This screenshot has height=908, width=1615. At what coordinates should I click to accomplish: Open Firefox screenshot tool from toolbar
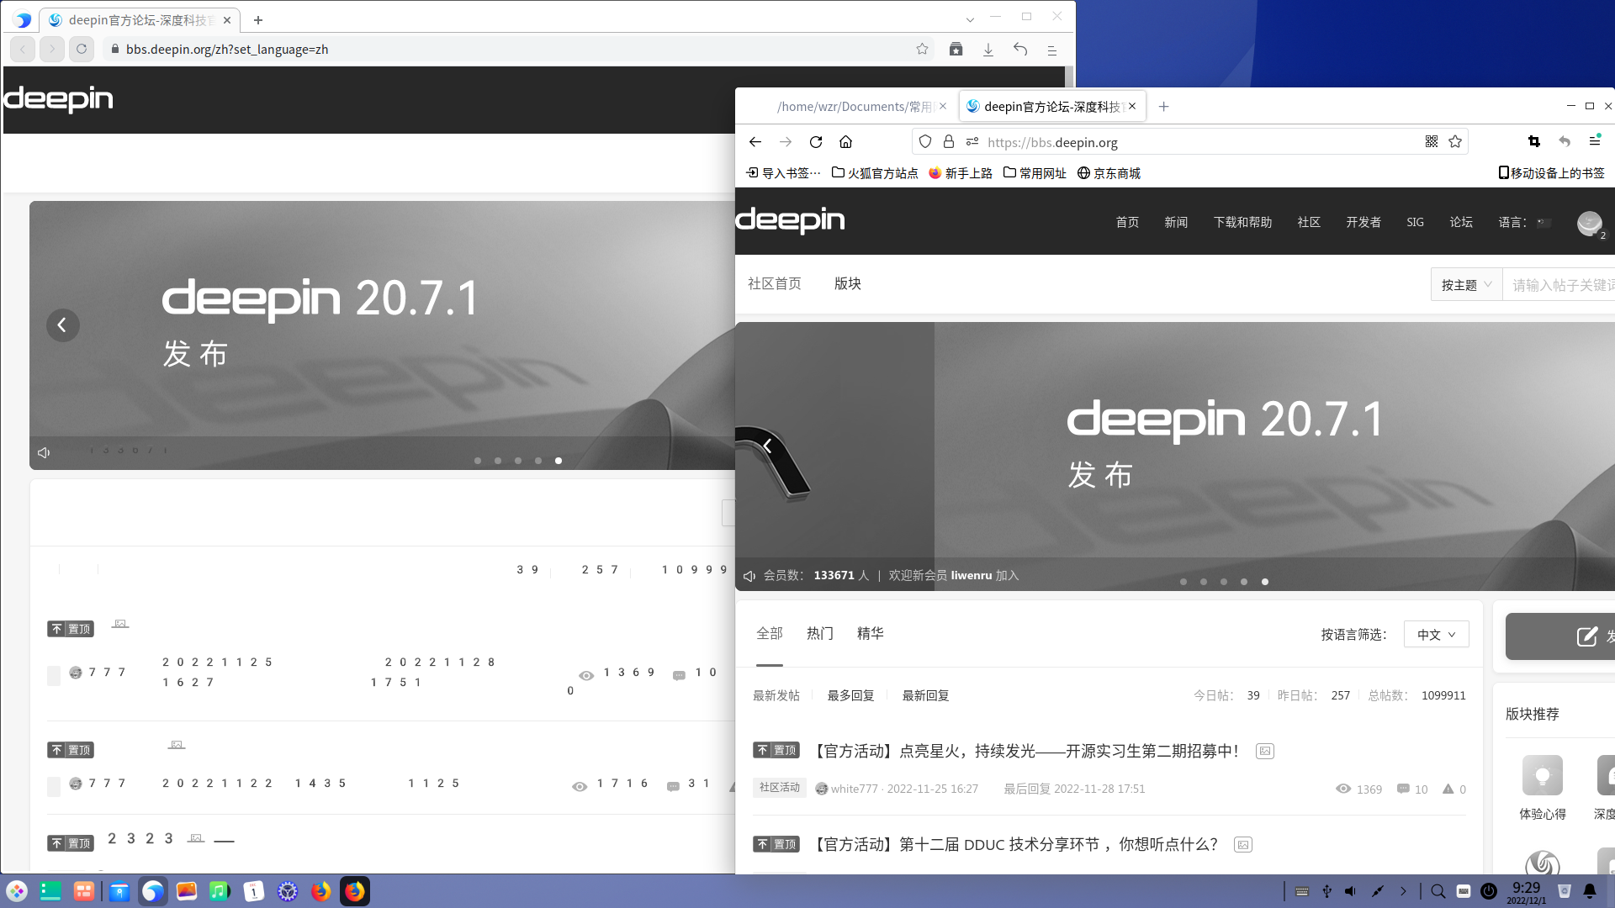coord(1533,140)
